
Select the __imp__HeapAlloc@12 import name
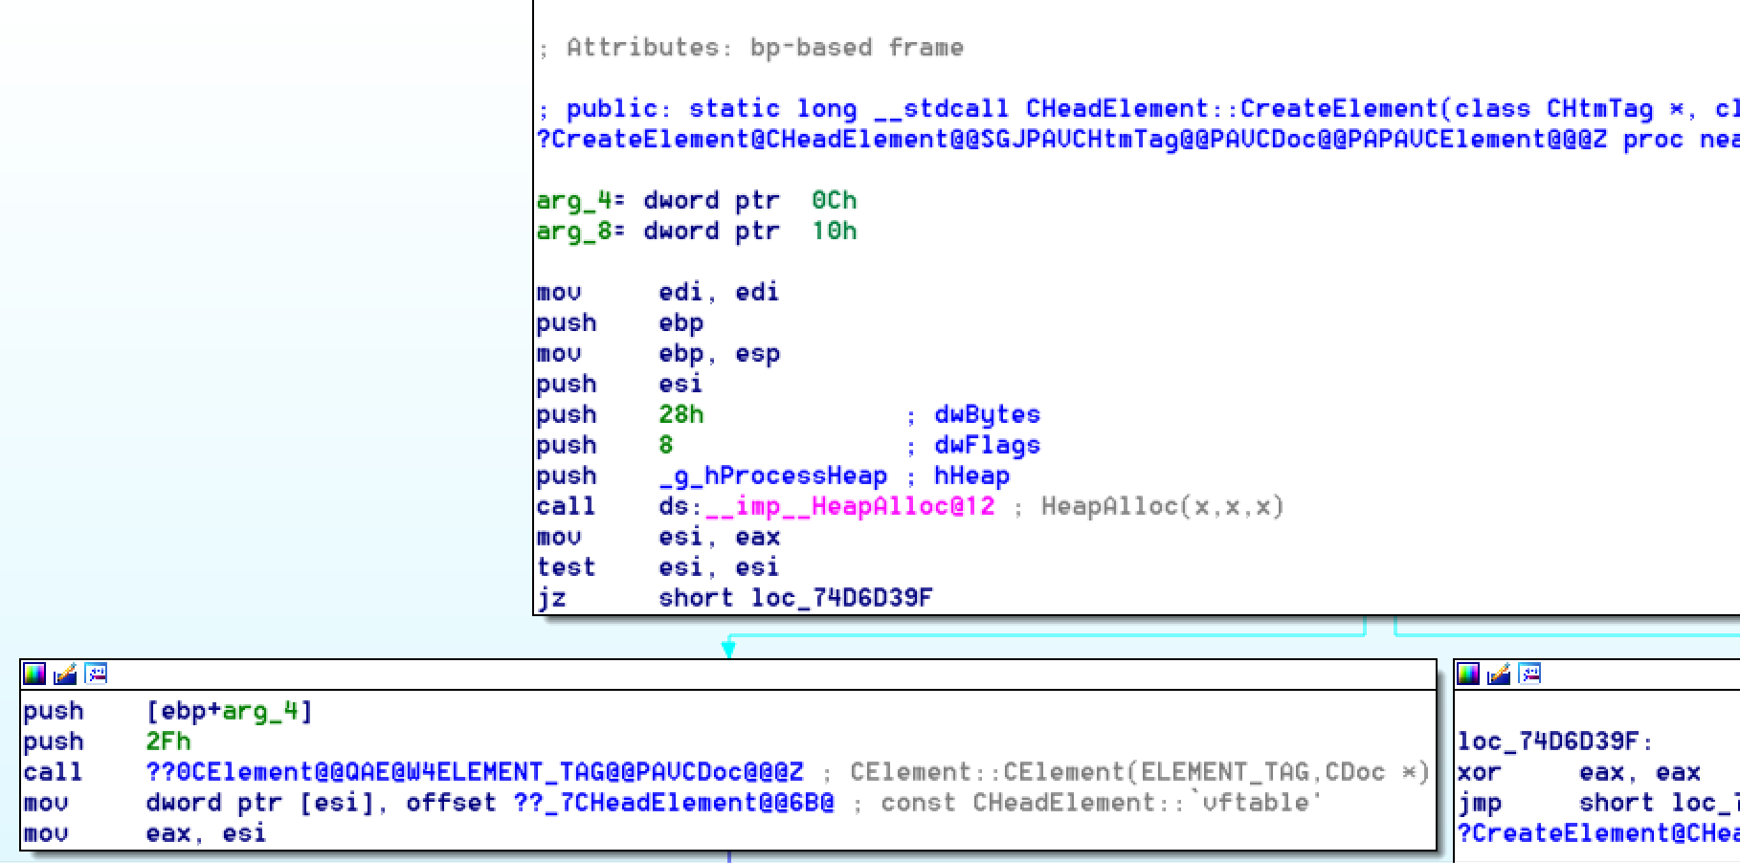tap(849, 506)
